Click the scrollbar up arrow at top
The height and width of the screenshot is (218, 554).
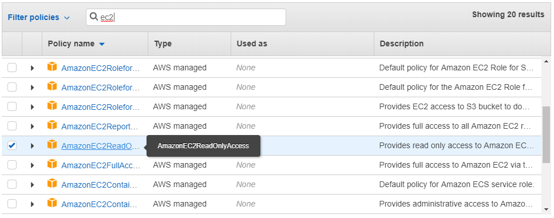(546, 61)
